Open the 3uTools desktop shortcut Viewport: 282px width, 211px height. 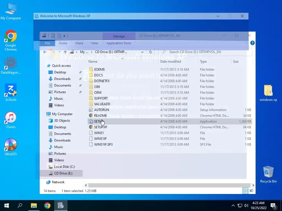[x=11, y=92]
